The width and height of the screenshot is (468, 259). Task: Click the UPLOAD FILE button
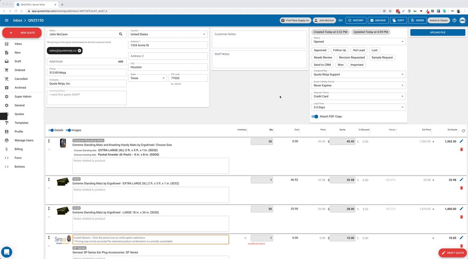pyautogui.click(x=438, y=32)
